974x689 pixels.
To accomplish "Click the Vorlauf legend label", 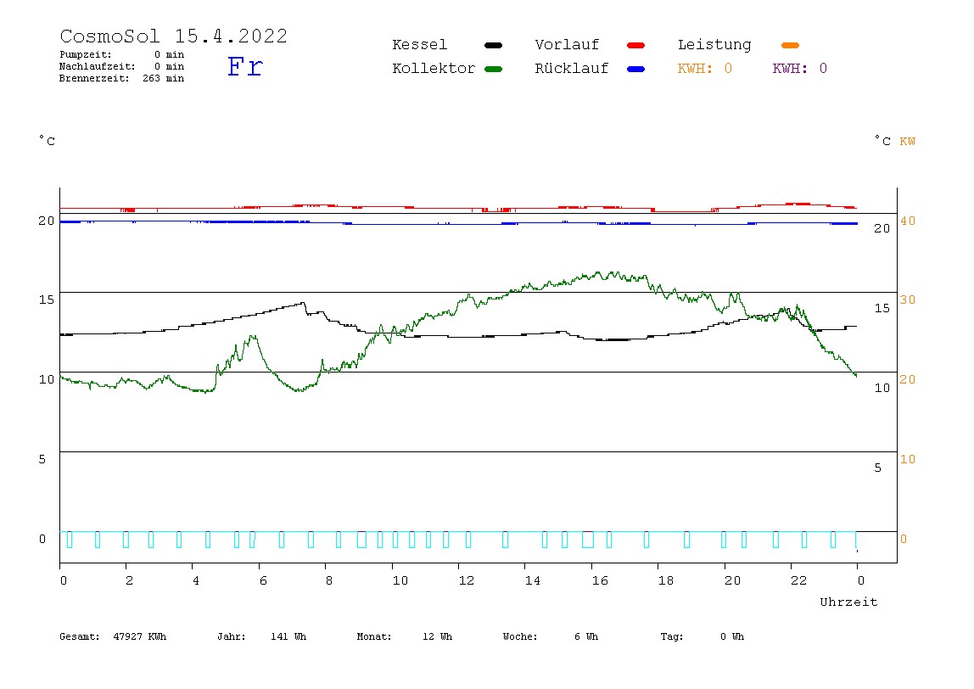I will click(567, 45).
